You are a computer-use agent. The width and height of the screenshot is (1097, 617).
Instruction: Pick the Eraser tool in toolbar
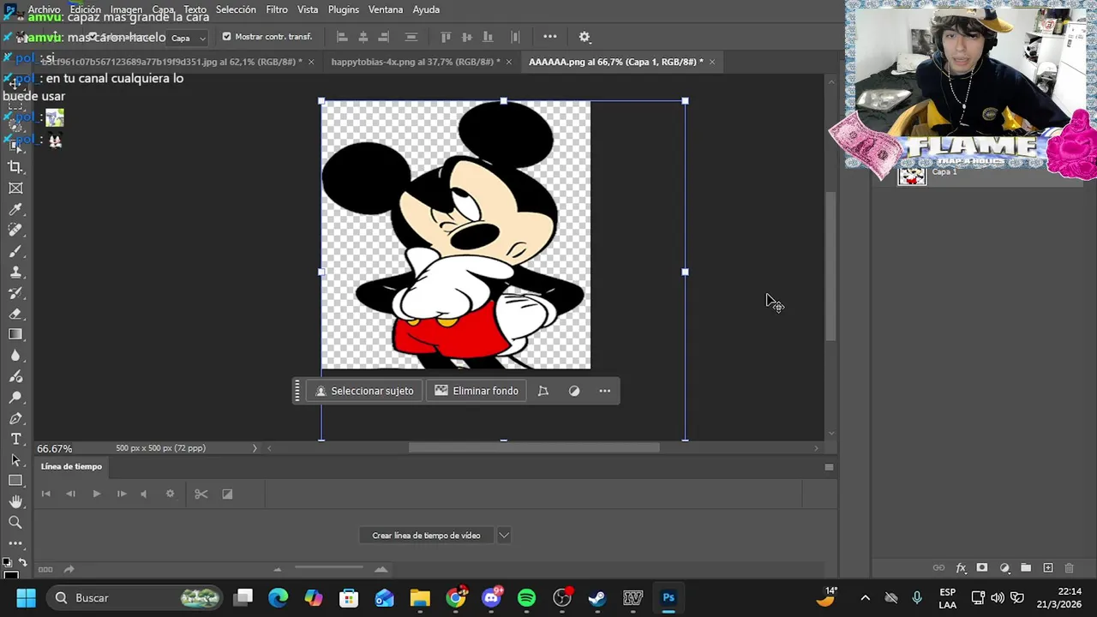(15, 314)
